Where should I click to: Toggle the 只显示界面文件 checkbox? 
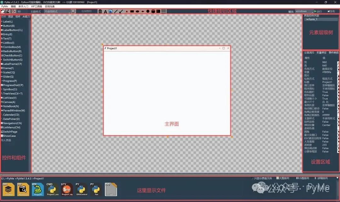tap(253, 178)
